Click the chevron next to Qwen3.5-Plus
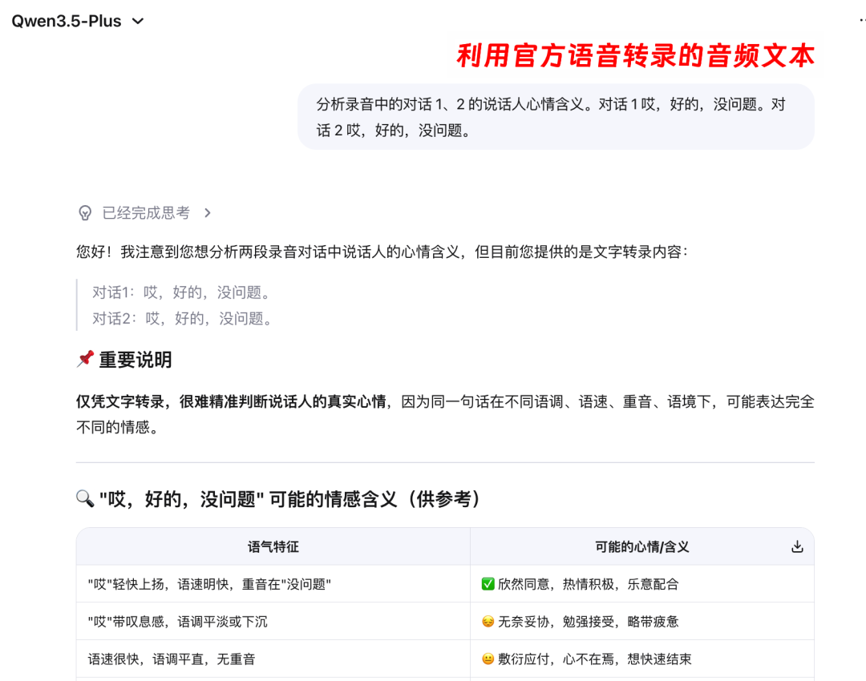Image resolution: width=866 pixels, height=681 pixels. (136, 21)
